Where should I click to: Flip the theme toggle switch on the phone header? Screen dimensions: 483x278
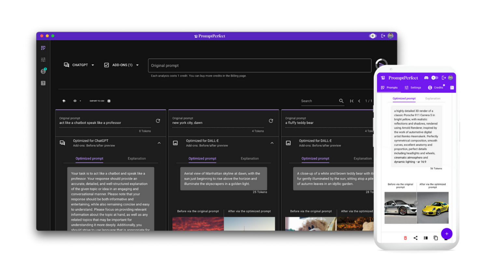tap(435, 78)
